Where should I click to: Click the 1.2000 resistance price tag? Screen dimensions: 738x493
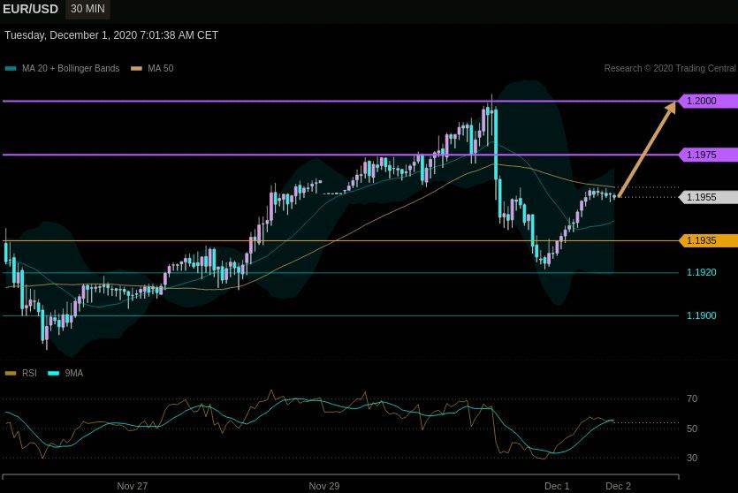[x=708, y=101]
